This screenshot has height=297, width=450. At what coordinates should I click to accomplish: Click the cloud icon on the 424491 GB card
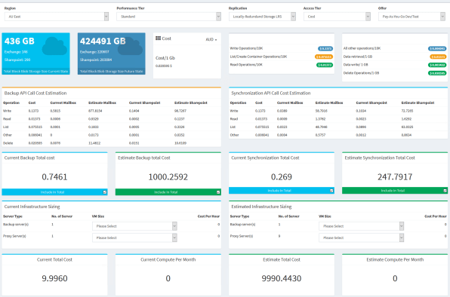coord(130,46)
